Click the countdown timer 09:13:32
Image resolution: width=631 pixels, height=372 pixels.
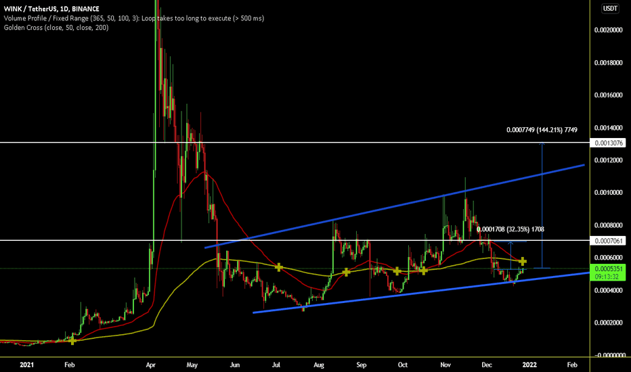pyautogui.click(x=608, y=276)
